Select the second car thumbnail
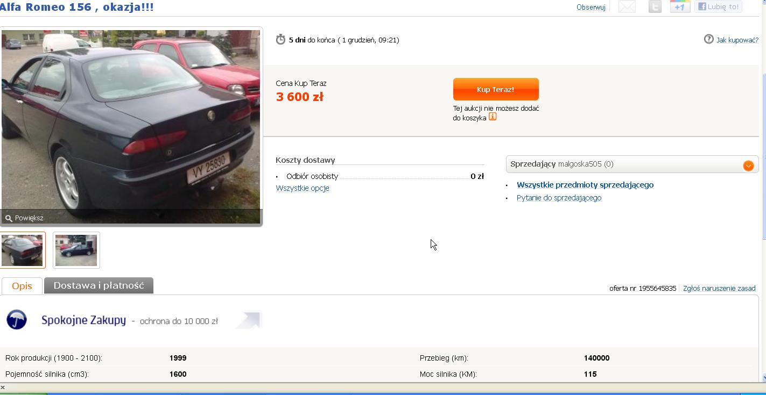 76,250
